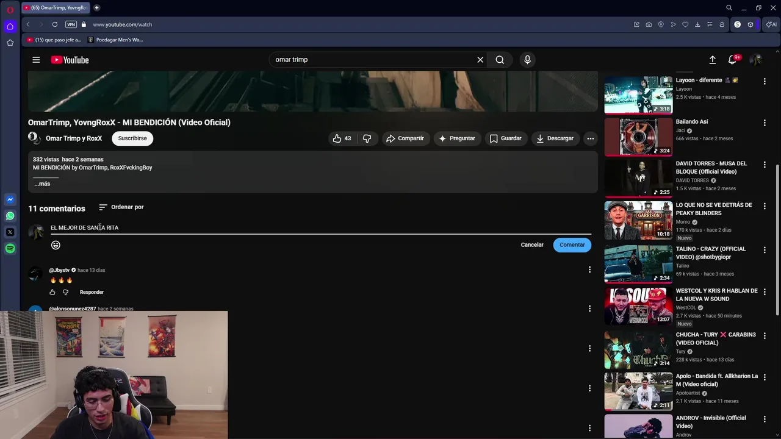Open DAVID TORRES MUSA DEL BLOQUE thumbnail
This screenshot has width=781, height=439.
click(638, 178)
